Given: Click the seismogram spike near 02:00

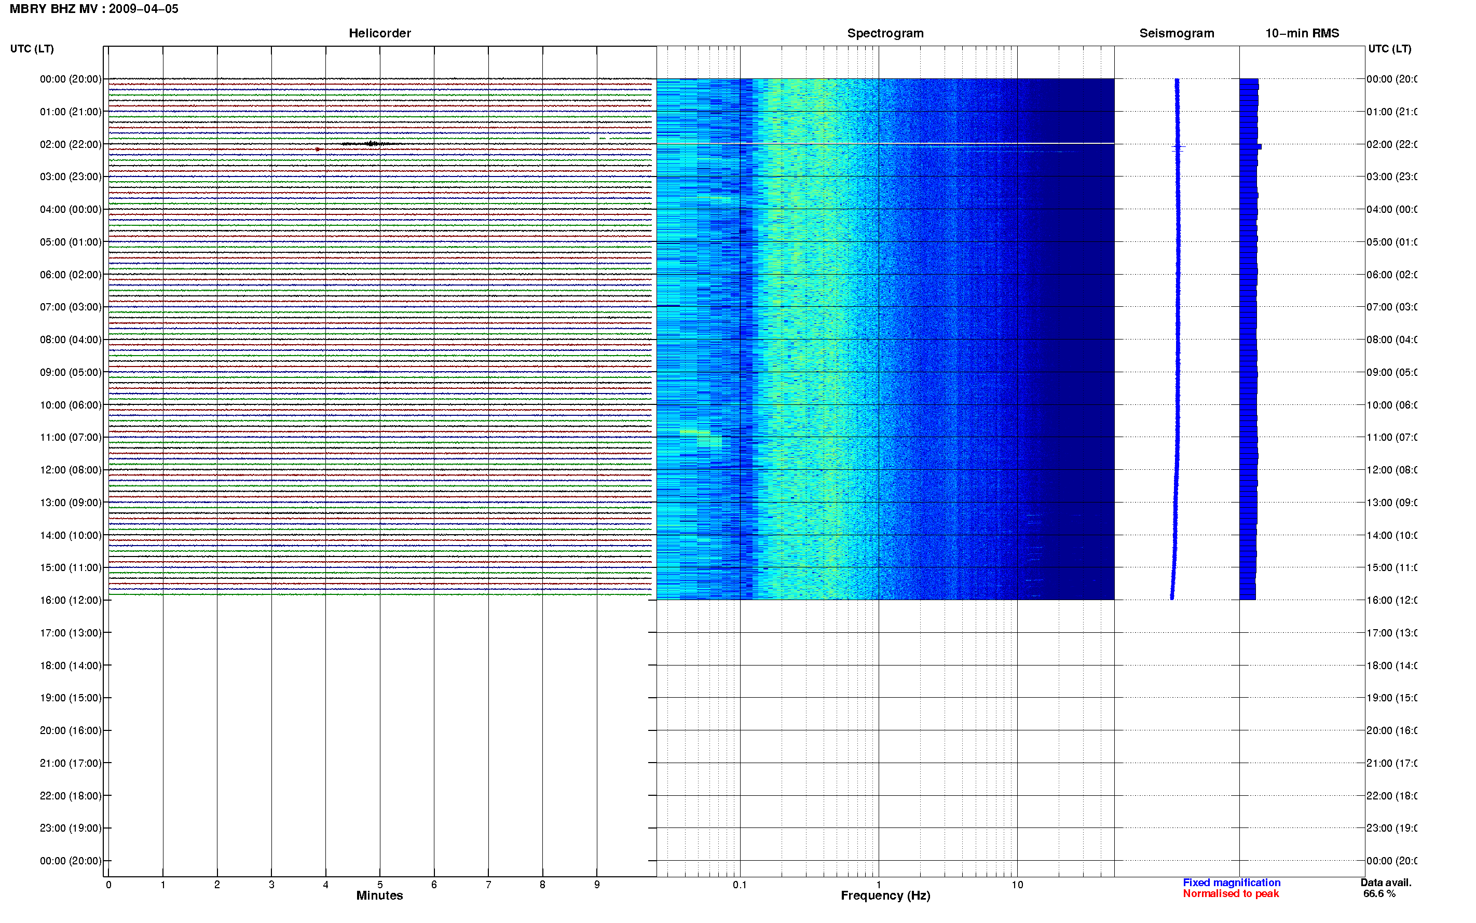Looking at the screenshot, I should [x=1178, y=147].
